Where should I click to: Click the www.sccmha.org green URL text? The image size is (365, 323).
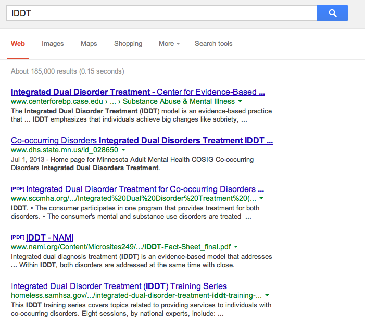(133, 198)
